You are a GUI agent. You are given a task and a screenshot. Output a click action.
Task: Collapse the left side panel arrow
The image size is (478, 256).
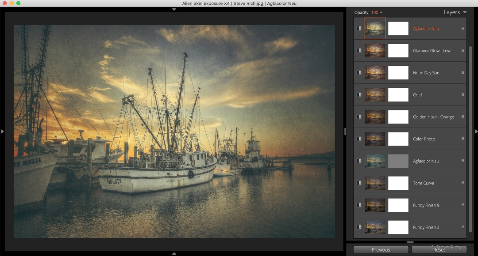click(2, 131)
